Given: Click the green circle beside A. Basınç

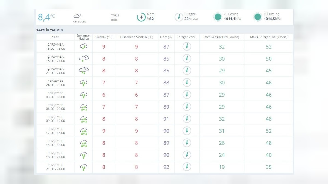Looking at the screenshot, I should pos(218,17).
